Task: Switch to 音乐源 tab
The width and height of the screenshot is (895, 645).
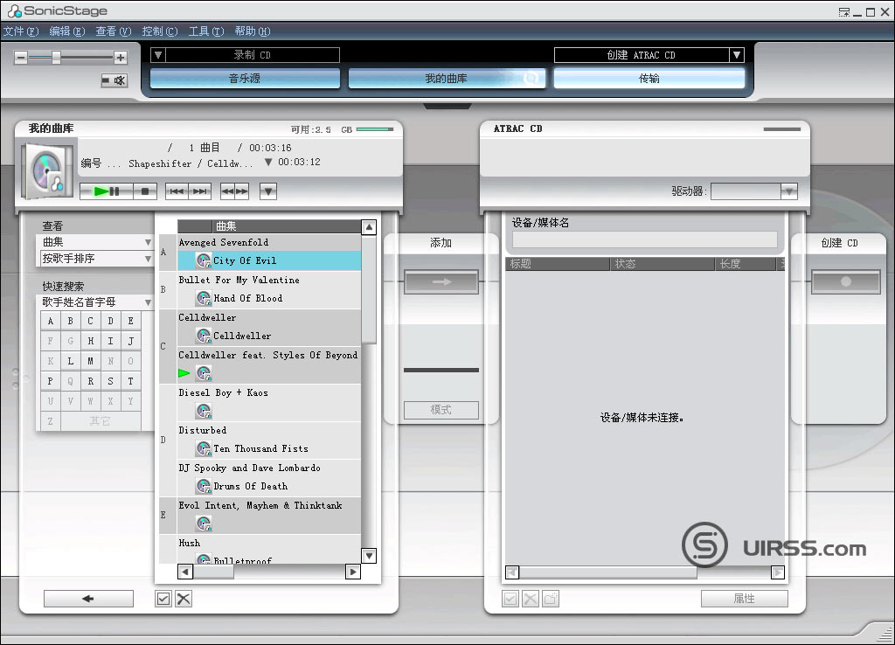Action: [x=245, y=78]
